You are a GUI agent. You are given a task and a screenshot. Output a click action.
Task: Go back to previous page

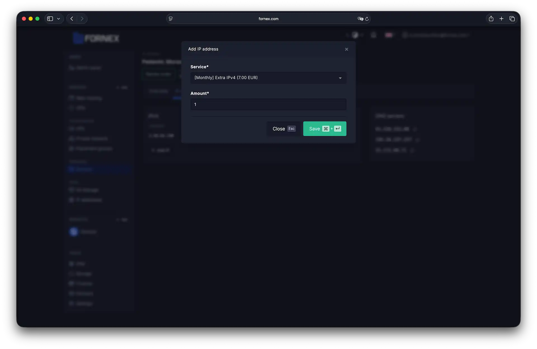click(72, 19)
